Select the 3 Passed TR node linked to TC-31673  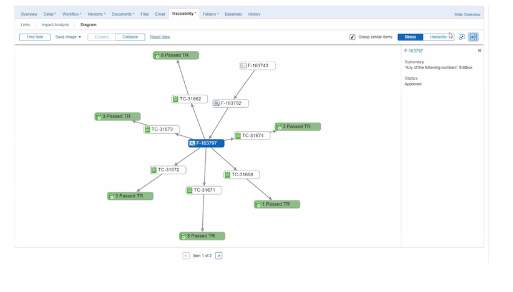point(117,116)
